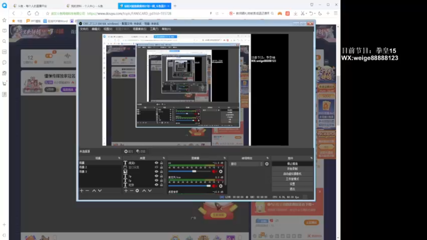Remove selected scene with minus icon
The image size is (427, 240).
pyautogui.click(x=88, y=191)
